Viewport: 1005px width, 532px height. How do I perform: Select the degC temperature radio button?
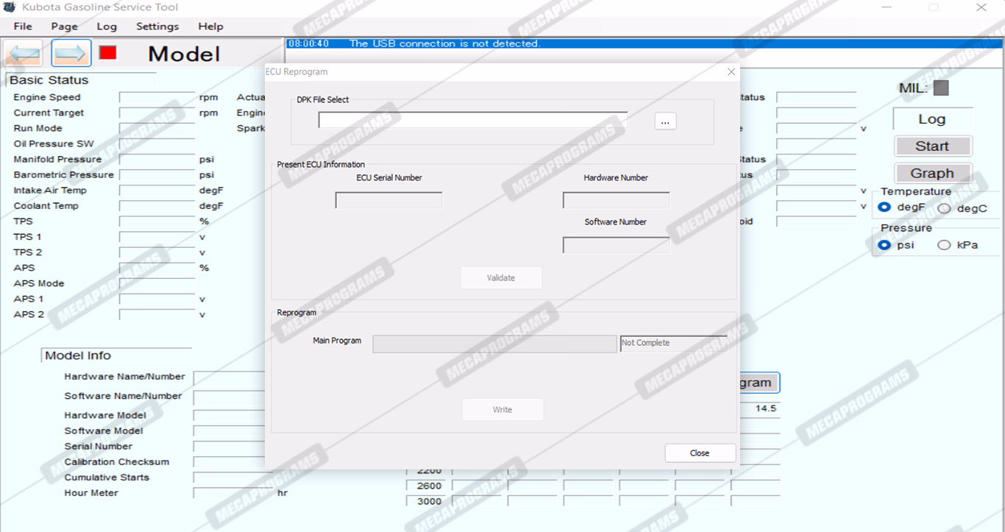(945, 209)
